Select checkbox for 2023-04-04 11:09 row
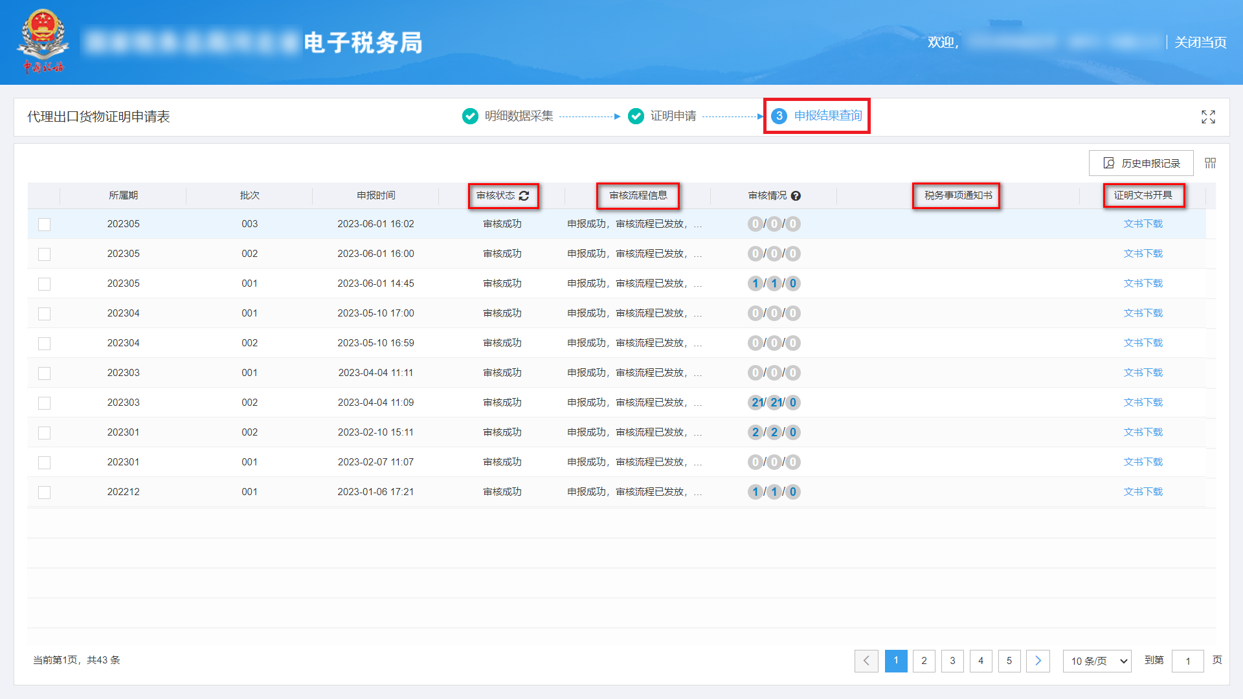Screen dimensions: 1243x699 pos(44,403)
